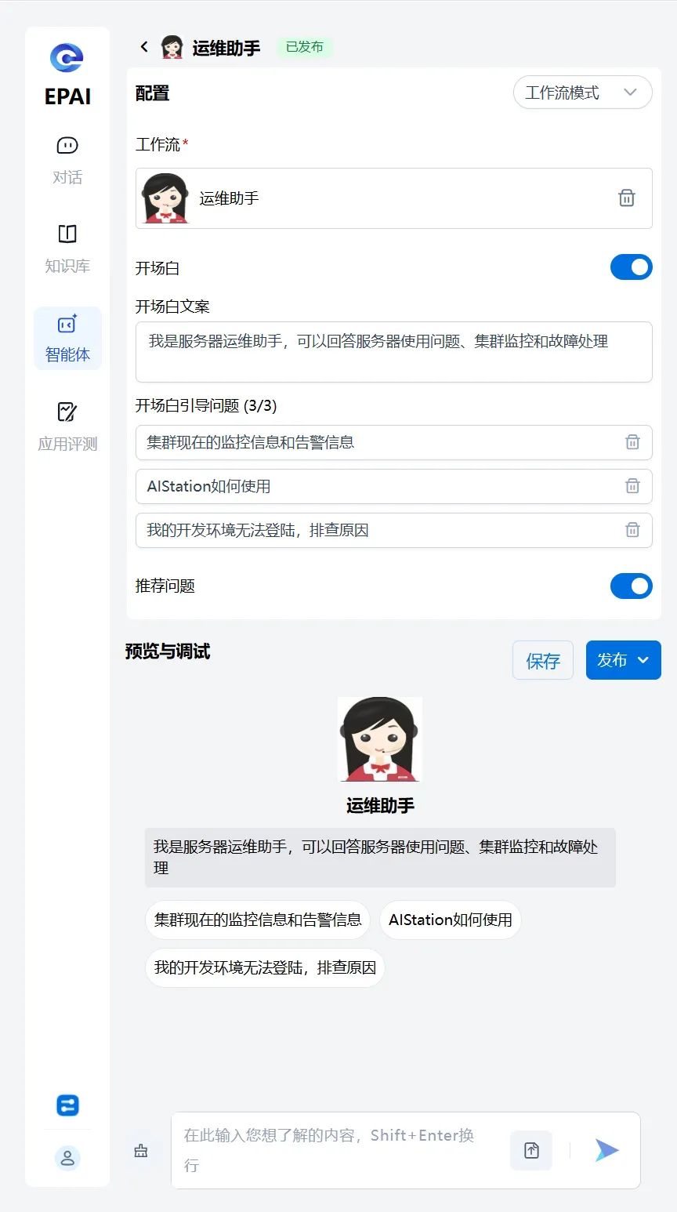Screen dimensions: 677x1212
Task: Choose the AIStation如何使用 suggested question chip
Action: 451,920
